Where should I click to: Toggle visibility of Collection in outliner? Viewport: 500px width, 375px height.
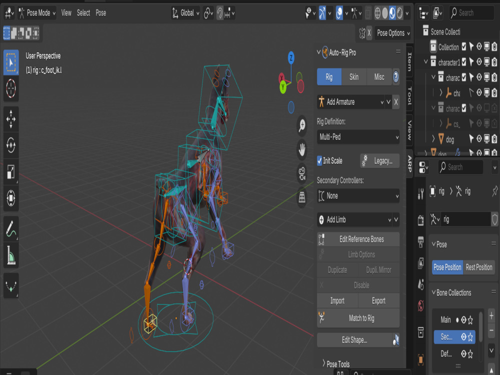(479, 47)
